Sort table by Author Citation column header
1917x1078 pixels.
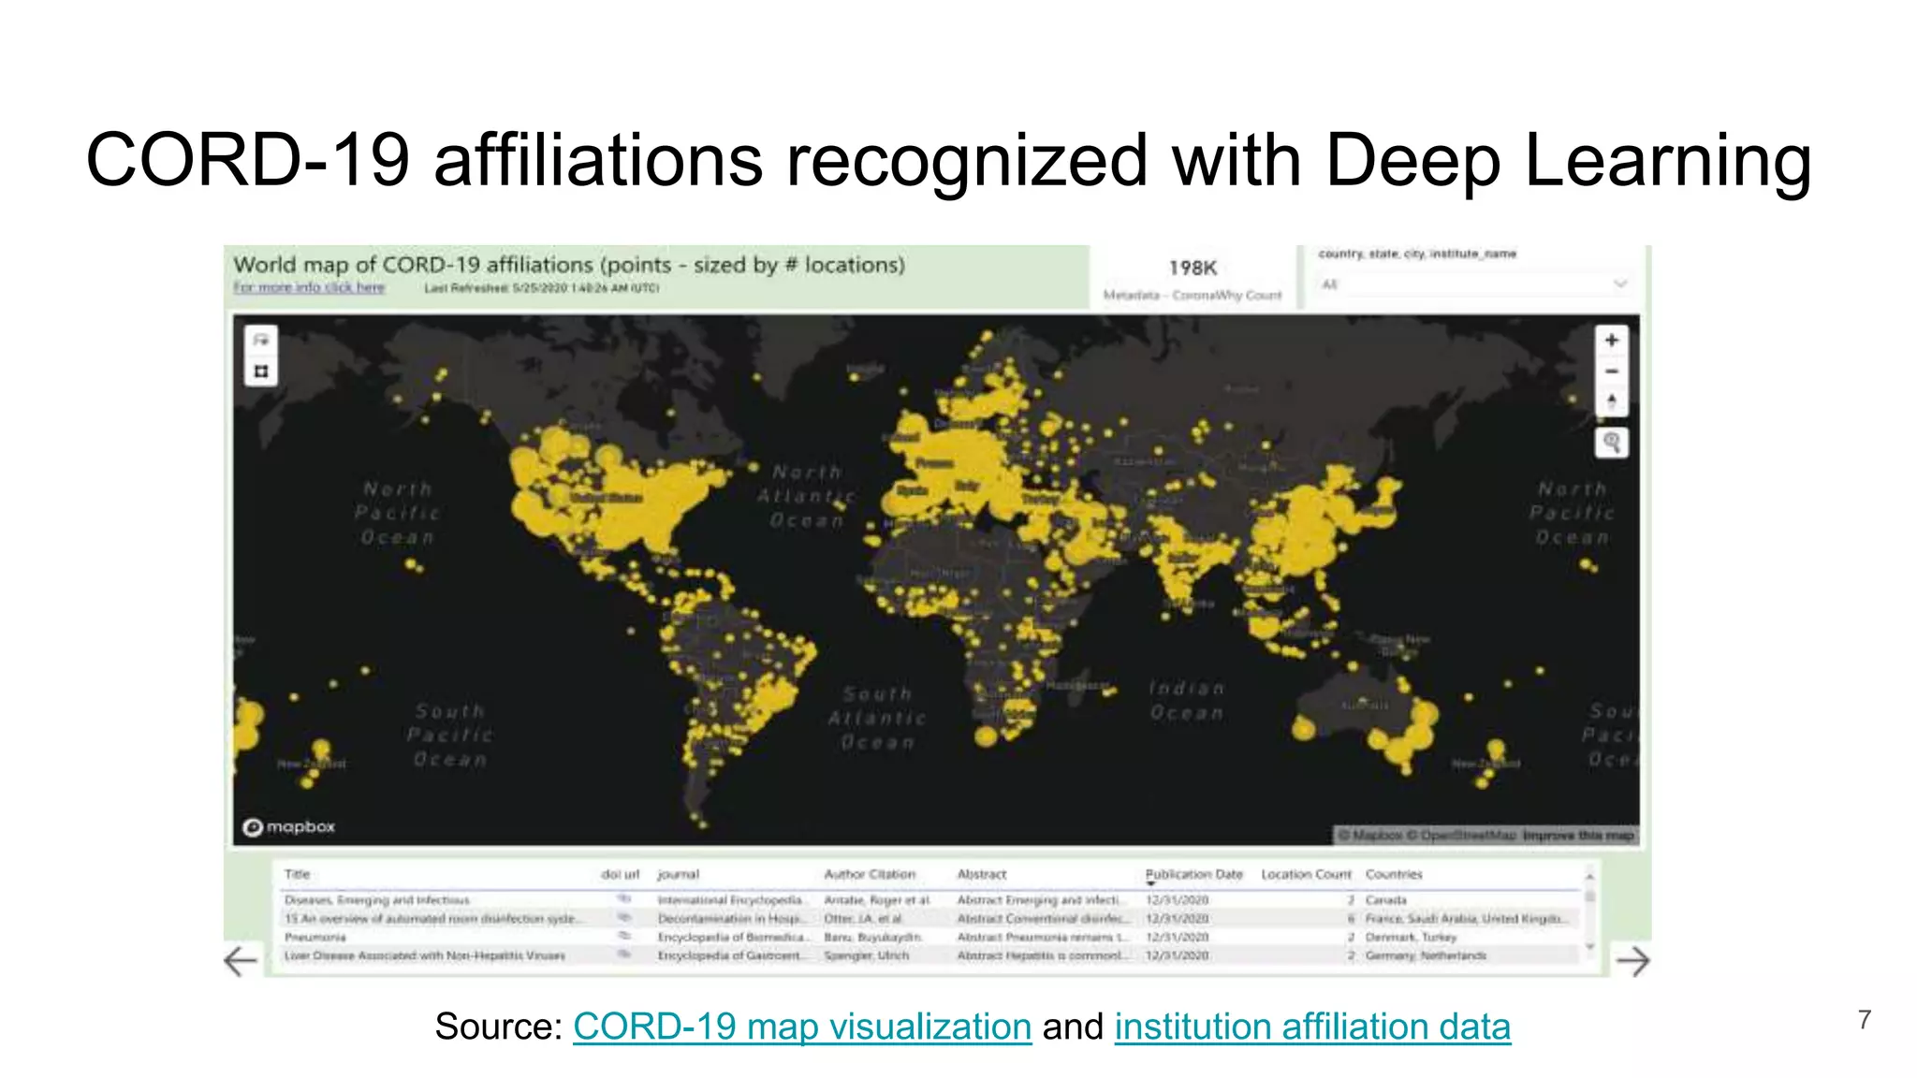coord(870,874)
